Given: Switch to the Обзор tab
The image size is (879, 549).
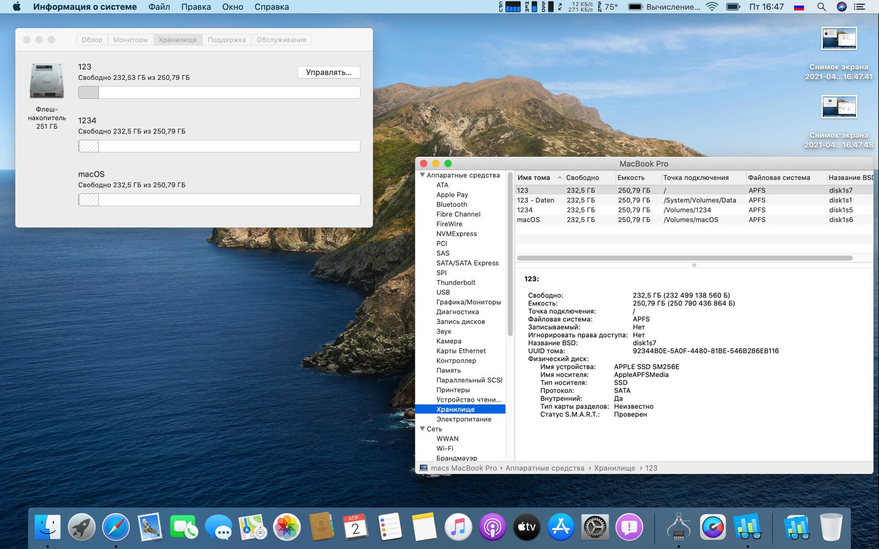Looking at the screenshot, I should point(92,40).
